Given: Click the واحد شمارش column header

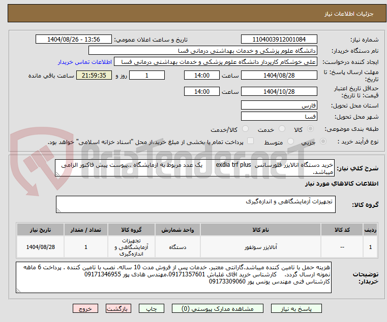Looking at the screenshot, I should coord(177,230).
